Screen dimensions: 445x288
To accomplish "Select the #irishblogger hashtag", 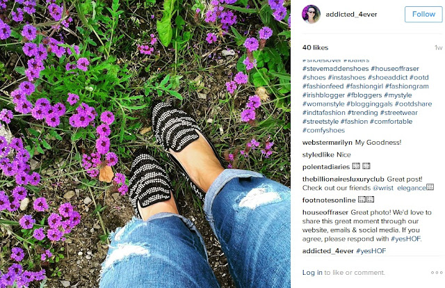I will [323, 95].
